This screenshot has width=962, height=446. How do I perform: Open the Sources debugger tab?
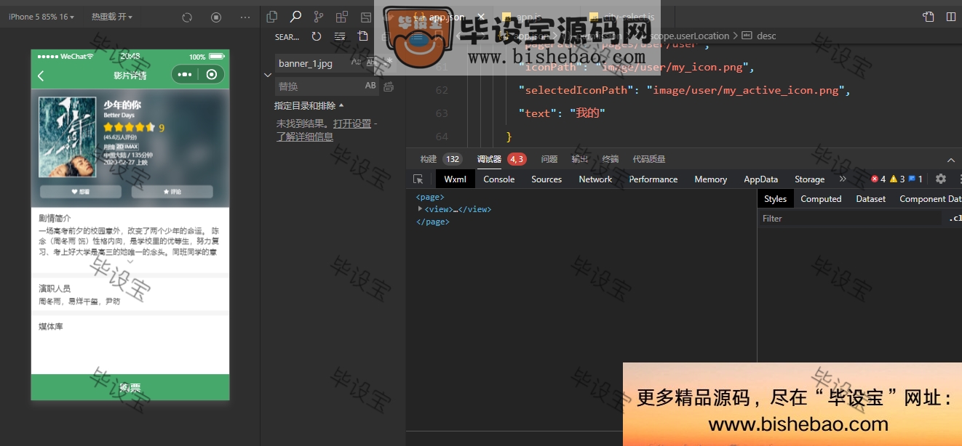546,179
